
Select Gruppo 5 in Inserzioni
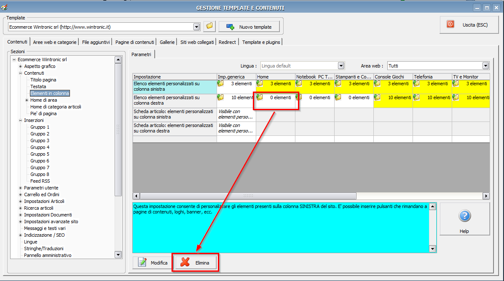click(x=40, y=154)
